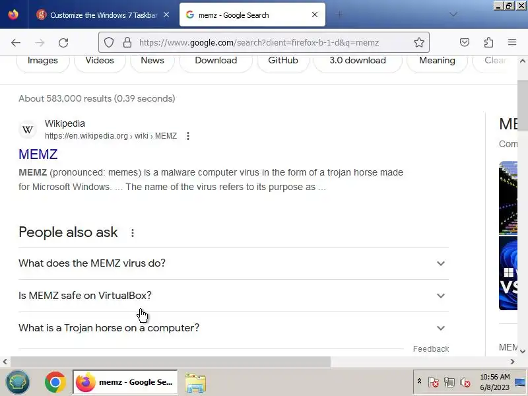The height and width of the screenshot is (396, 528).
Task: Open the MEMZ Wikipedia result link
Action: pyautogui.click(x=38, y=154)
